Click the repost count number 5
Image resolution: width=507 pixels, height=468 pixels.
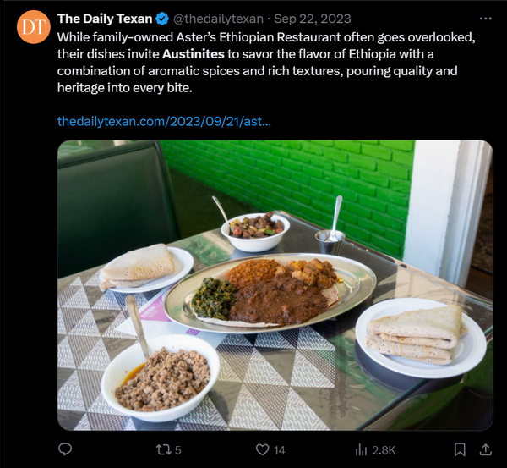[x=177, y=449]
